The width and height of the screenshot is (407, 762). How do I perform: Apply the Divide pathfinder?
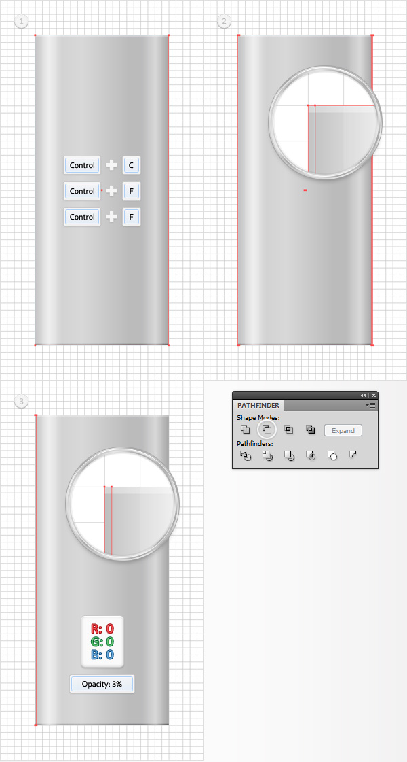[x=246, y=455]
